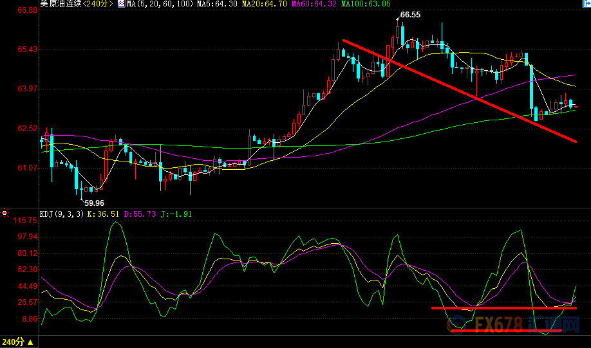Image resolution: width=591 pixels, height=348 pixels.
Task: Click the 44.49 KDJ axis label
Action: click(28, 286)
